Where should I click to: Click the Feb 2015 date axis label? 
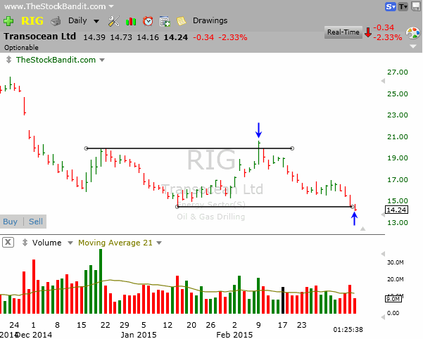[234, 335]
